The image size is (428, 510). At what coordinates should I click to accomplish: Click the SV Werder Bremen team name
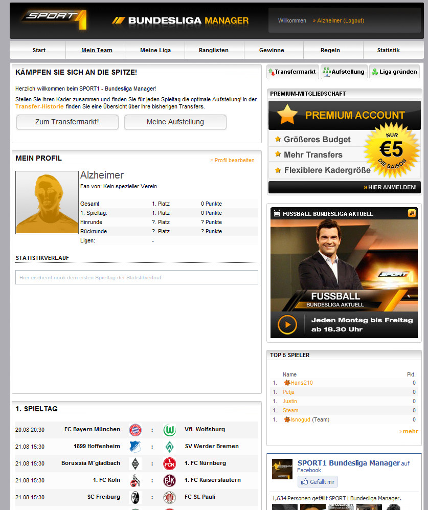(212, 446)
